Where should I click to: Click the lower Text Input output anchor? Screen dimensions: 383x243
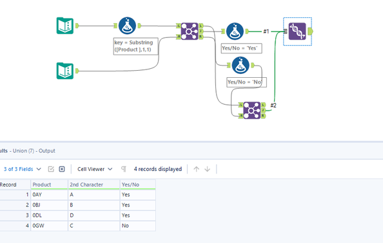(x=77, y=71)
